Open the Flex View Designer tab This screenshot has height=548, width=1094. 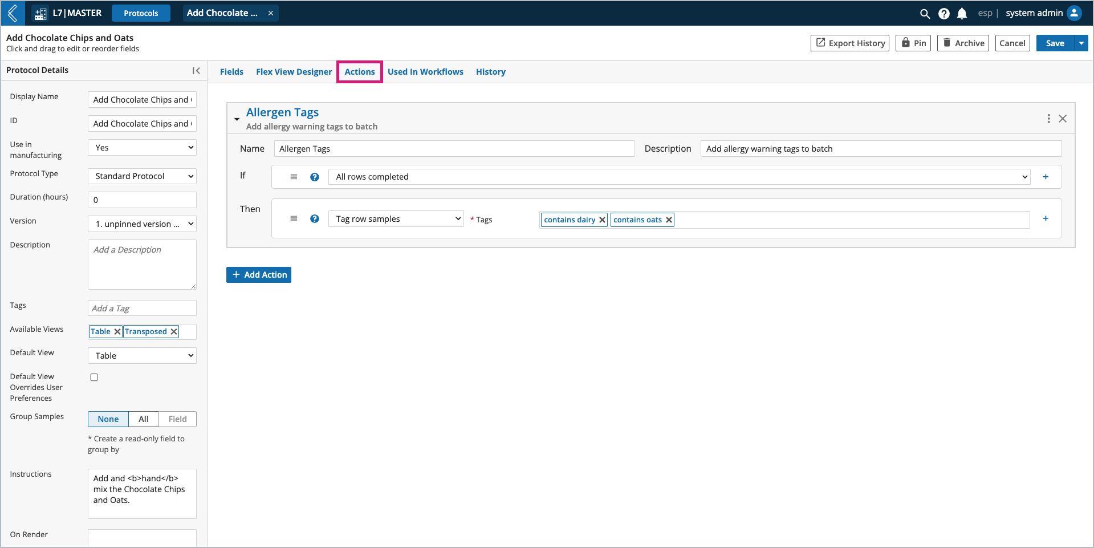coord(294,72)
